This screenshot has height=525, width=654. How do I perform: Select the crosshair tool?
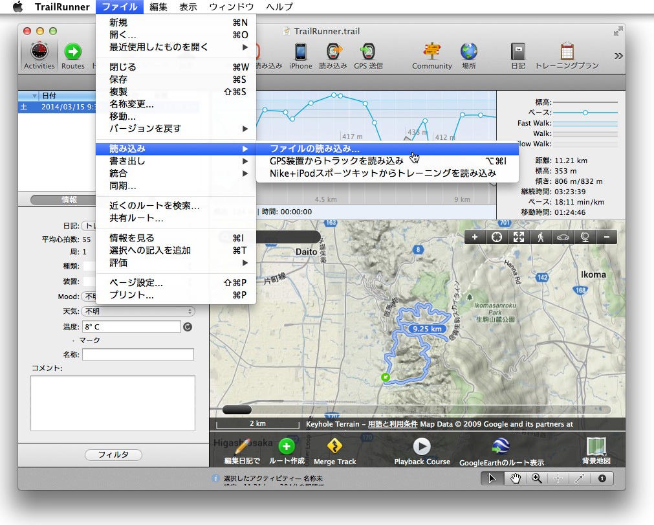pyautogui.click(x=558, y=478)
